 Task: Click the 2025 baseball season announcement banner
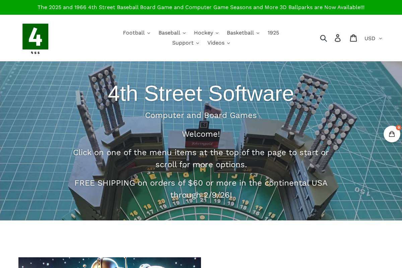[201, 7]
